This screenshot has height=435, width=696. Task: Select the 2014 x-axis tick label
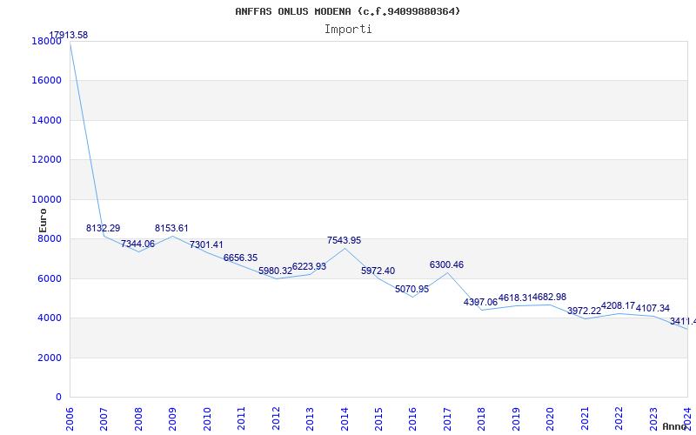(345, 419)
